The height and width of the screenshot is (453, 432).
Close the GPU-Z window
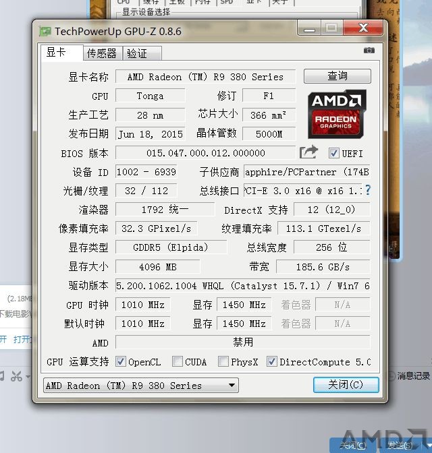coord(363,28)
